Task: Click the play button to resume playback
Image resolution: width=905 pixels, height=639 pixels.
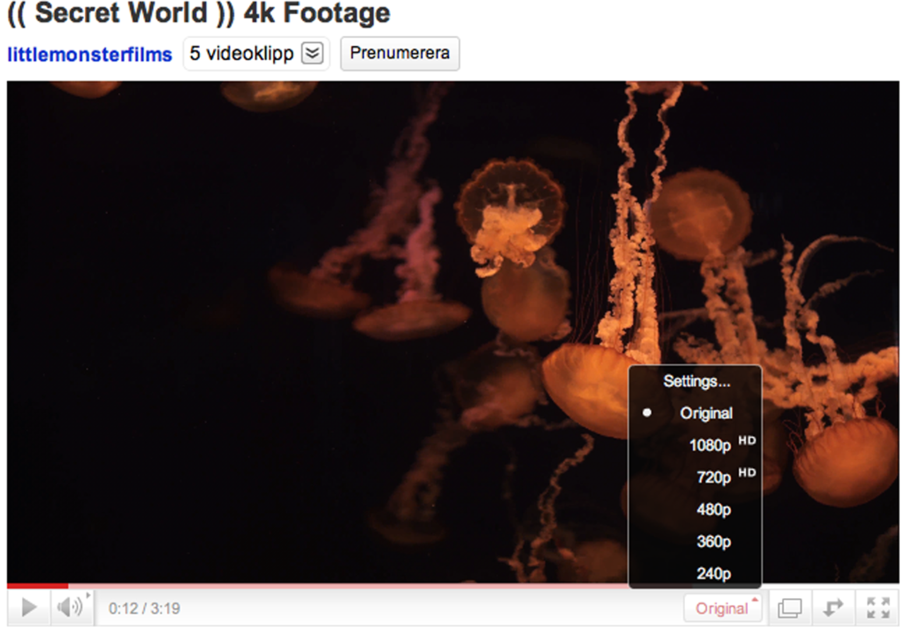Action: click(27, 608)
